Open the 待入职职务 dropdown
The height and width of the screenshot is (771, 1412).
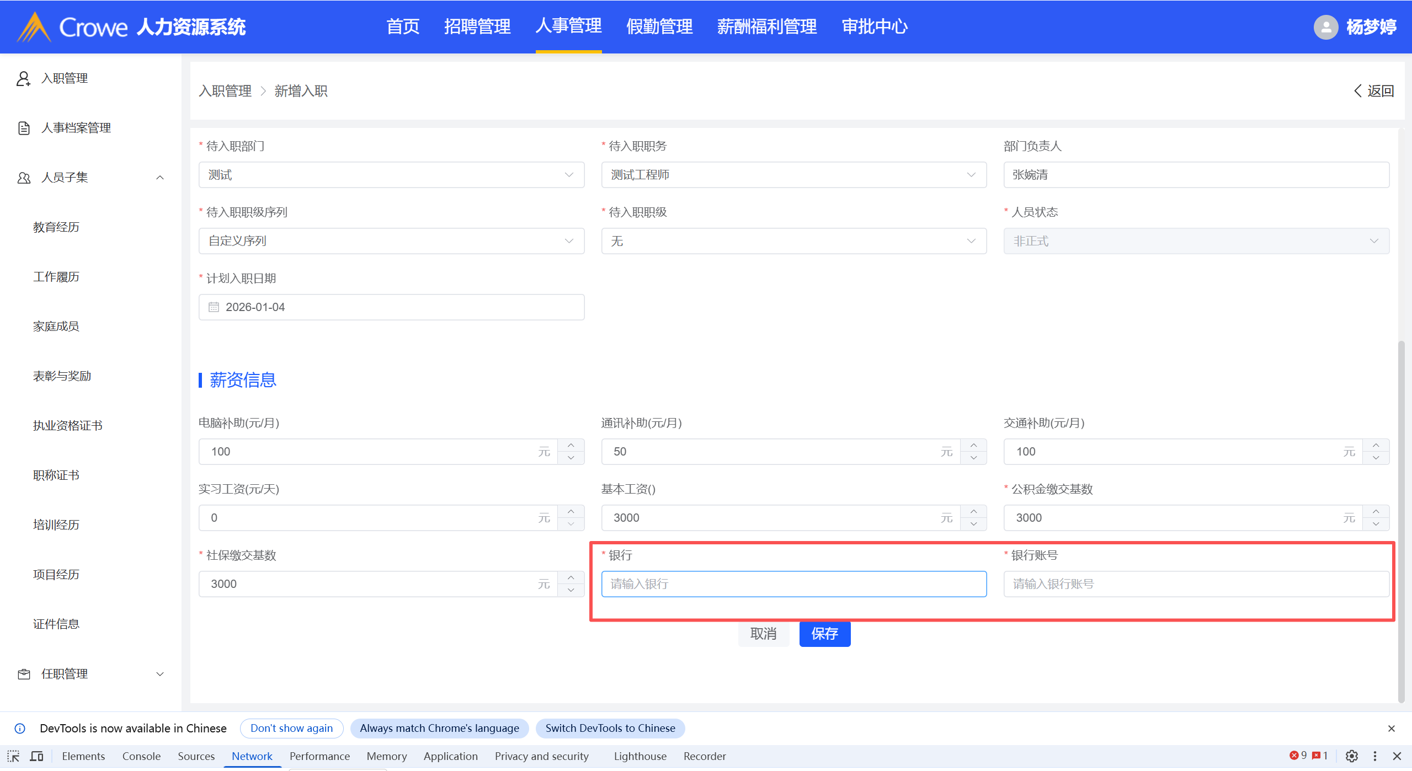coord(793,175)
